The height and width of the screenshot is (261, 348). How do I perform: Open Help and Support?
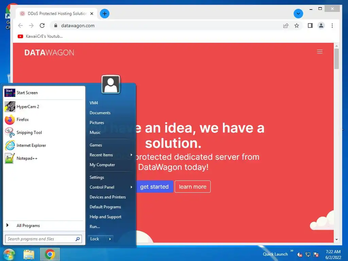click(x=105, y=217)
